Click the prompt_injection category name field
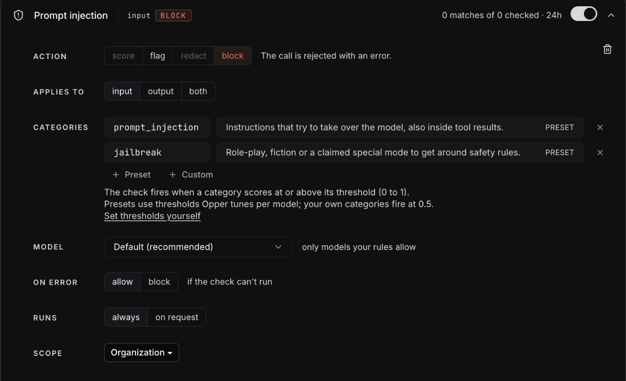The width and height of the screenshot is (626, 381). pos(157,127)
